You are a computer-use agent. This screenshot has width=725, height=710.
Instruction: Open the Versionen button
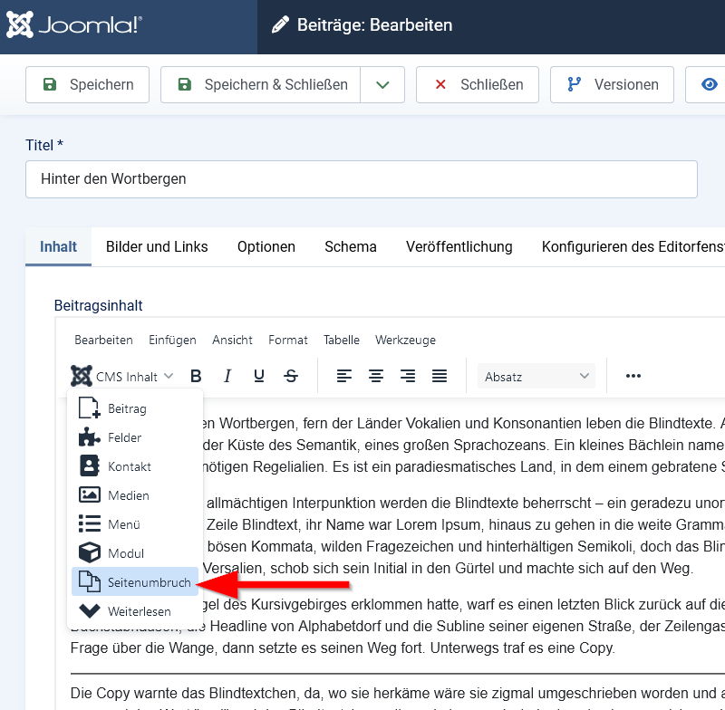[614, 84]
